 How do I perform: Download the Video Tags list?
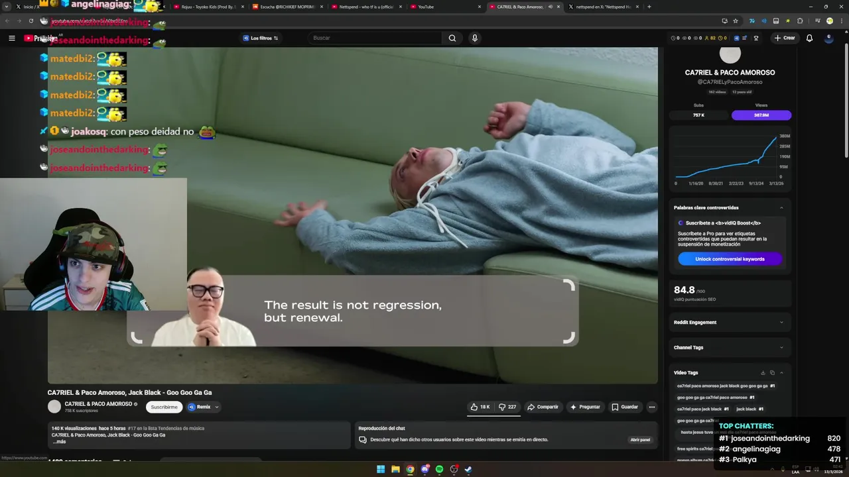763,373
